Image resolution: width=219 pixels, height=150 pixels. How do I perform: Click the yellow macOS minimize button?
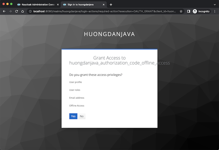click(8, 4)
